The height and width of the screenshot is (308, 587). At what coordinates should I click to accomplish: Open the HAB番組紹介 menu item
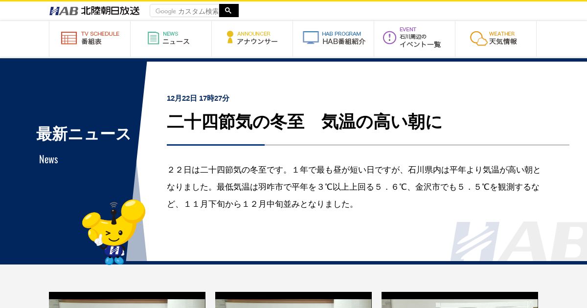(x=333, y=39)
